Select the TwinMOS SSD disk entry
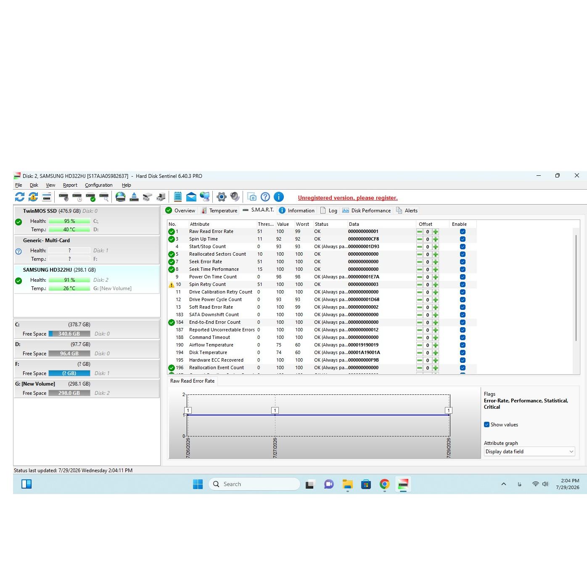The width and height of the screenshot is (587, 587). pyautogui.click(x=87, y=220)
